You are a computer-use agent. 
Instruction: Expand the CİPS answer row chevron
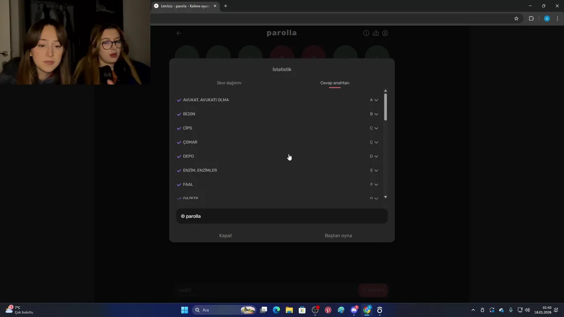click(x=376, y=128)
